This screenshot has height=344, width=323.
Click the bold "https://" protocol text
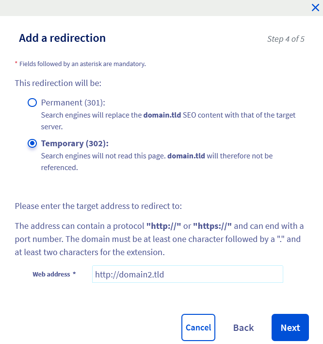pos(212,226)
